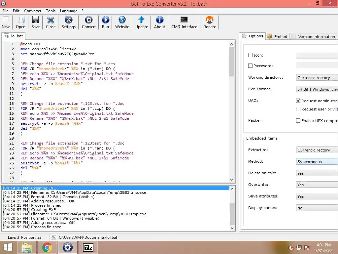
Task: Open the File menu
Action: pyautogui.click(x=5, y=11)
